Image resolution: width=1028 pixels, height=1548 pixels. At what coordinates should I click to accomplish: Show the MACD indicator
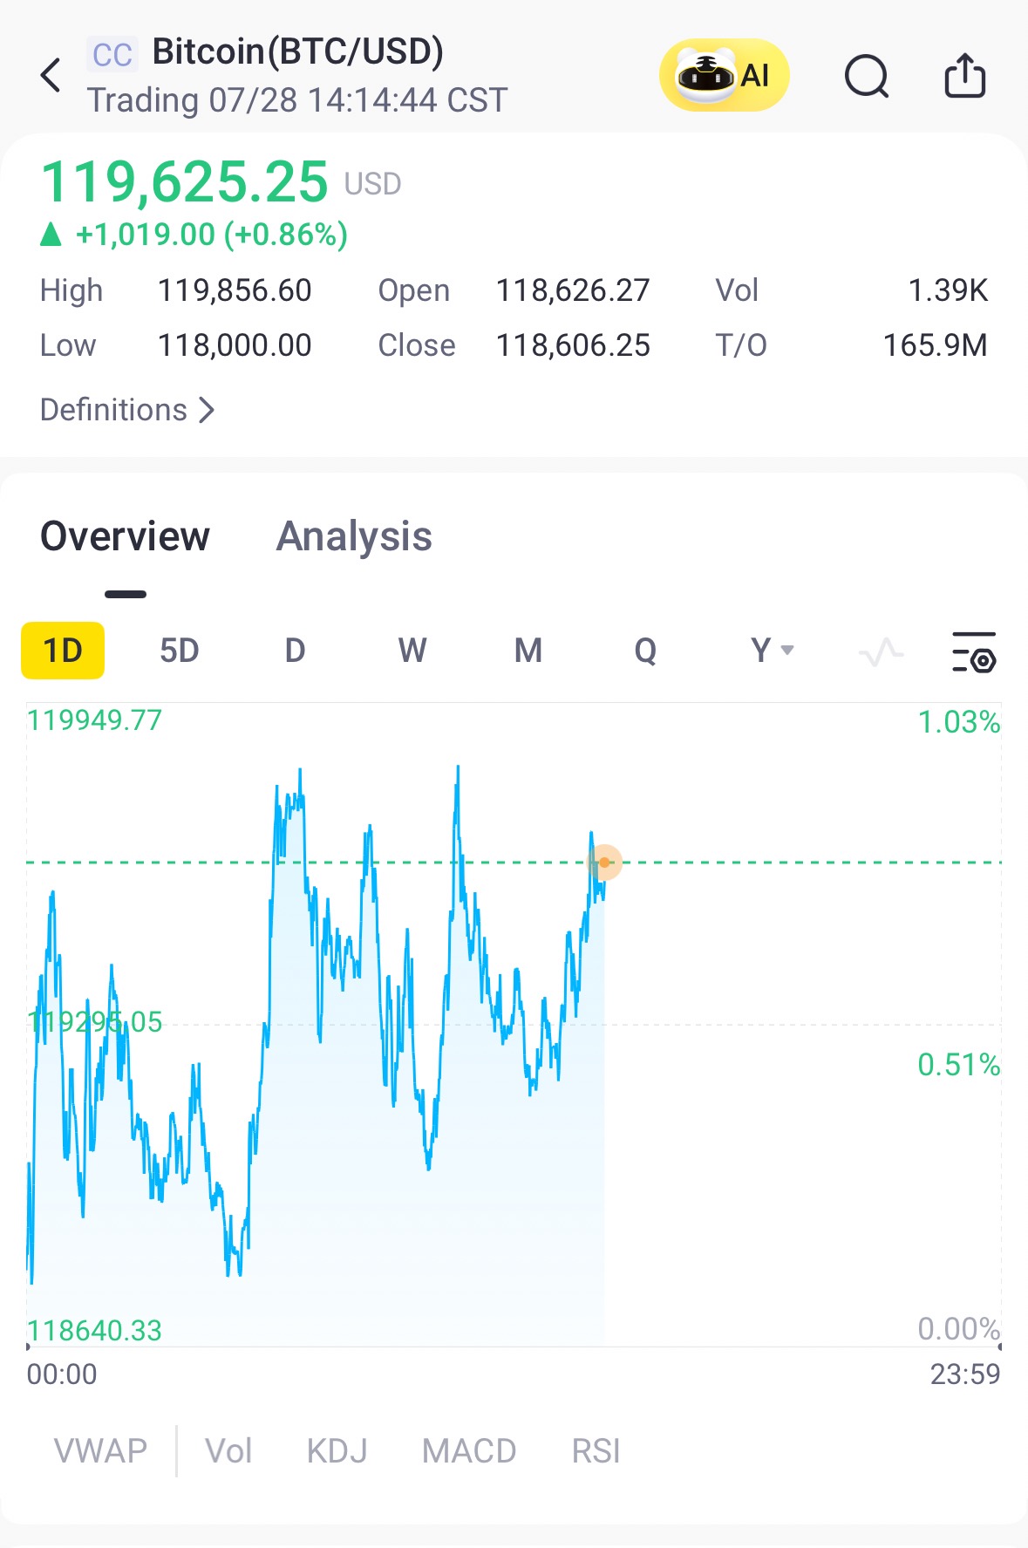469,1451
